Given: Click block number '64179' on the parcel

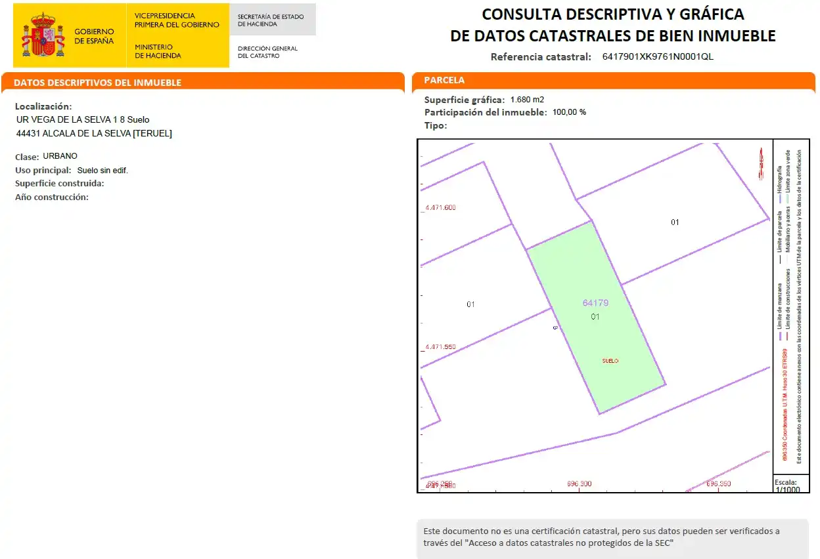Looking at the screenshot, I should [595, 303].
